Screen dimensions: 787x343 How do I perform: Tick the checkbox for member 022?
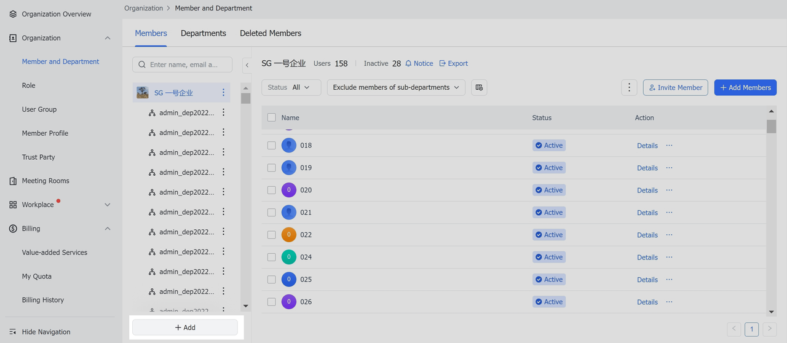tap(271, 235)
